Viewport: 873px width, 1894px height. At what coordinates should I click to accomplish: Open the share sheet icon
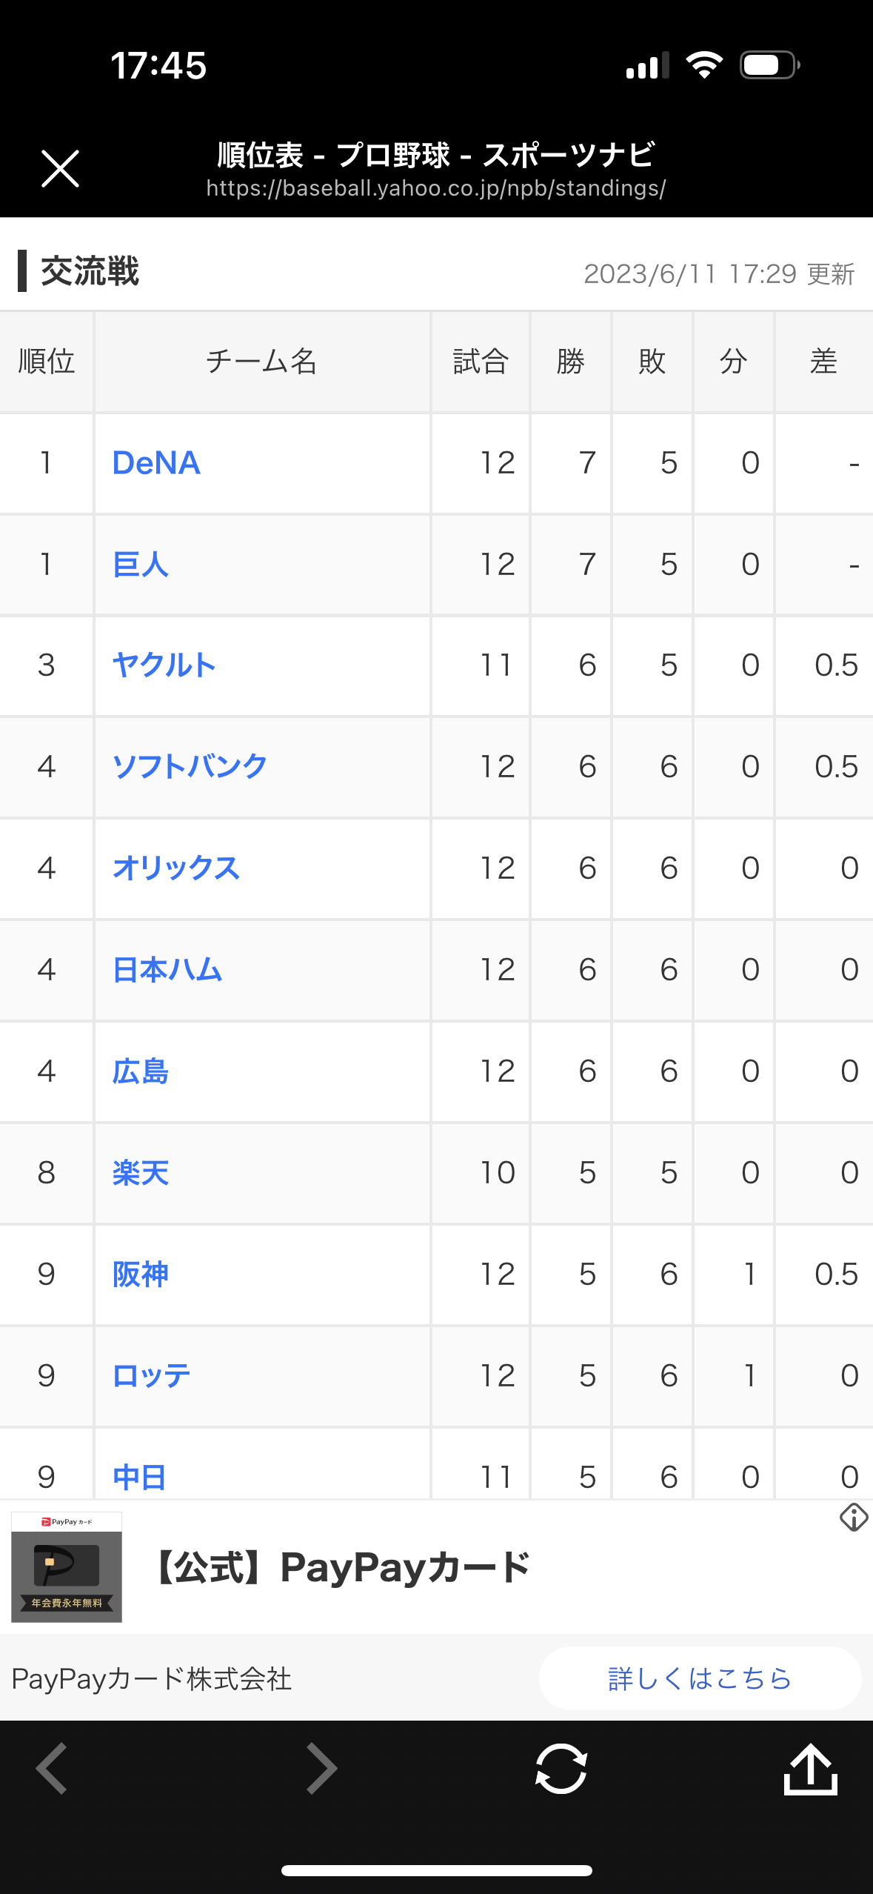810,1769
